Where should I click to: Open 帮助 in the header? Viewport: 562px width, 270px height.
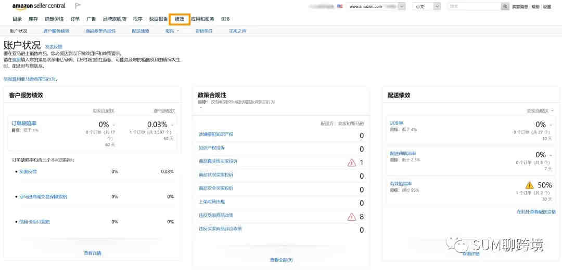pos(535,7)
